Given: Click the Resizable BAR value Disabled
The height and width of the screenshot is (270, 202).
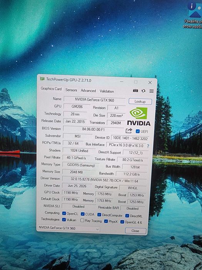Looking at the screenshot, I should 132,208.
